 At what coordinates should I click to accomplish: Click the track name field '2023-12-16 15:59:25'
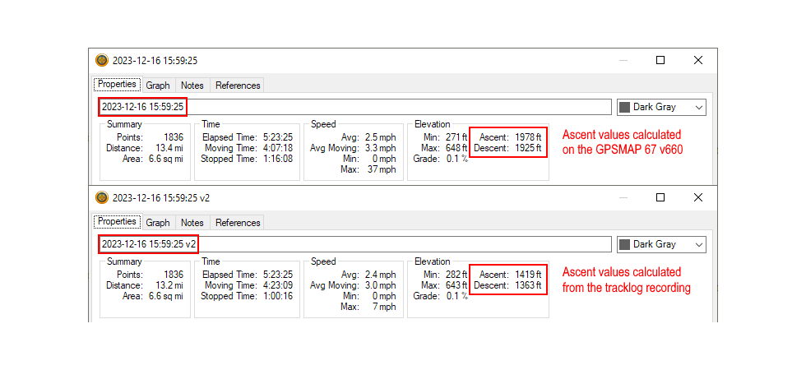[354, 107]
